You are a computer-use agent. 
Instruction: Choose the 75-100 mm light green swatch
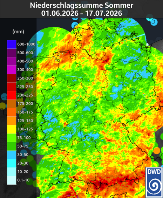[x=12, y=138]
